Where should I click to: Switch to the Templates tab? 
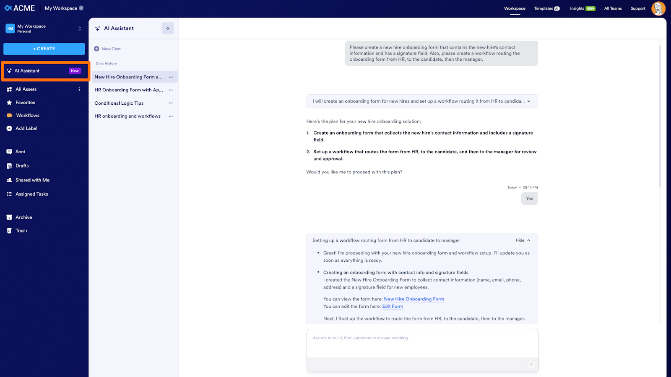[546, 8]
